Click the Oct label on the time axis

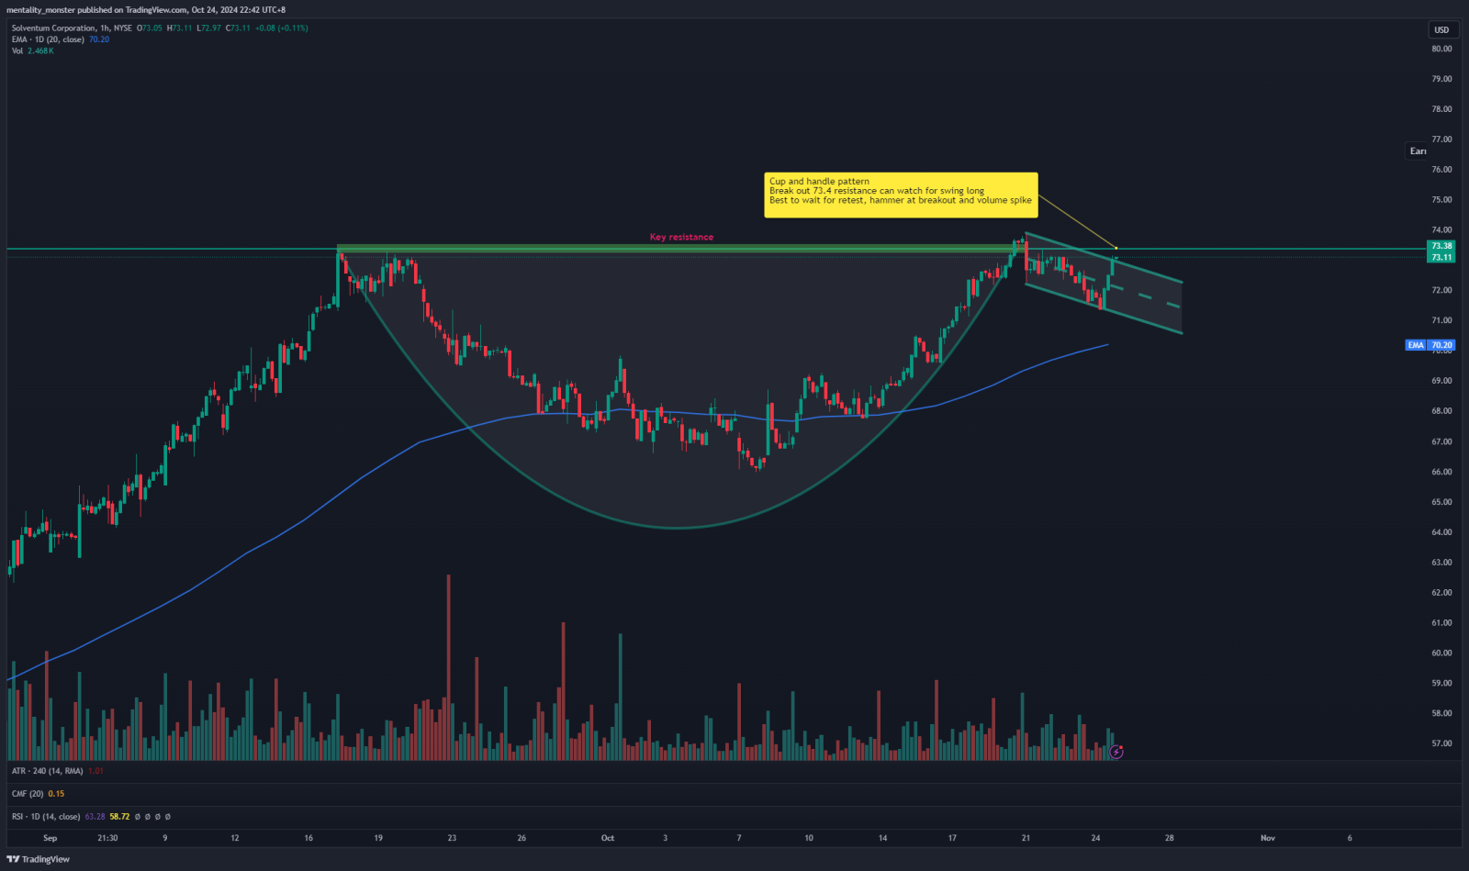click(x=607, y=838)
